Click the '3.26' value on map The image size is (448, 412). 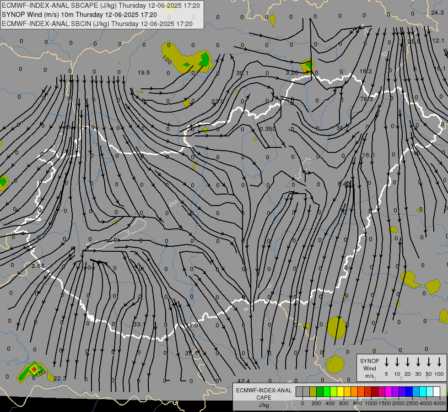click(x=292, y=73)
